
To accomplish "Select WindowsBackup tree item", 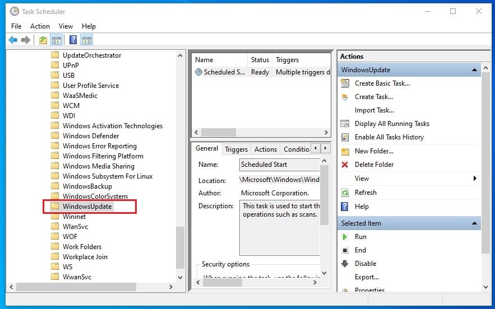I will coord(87,186).
